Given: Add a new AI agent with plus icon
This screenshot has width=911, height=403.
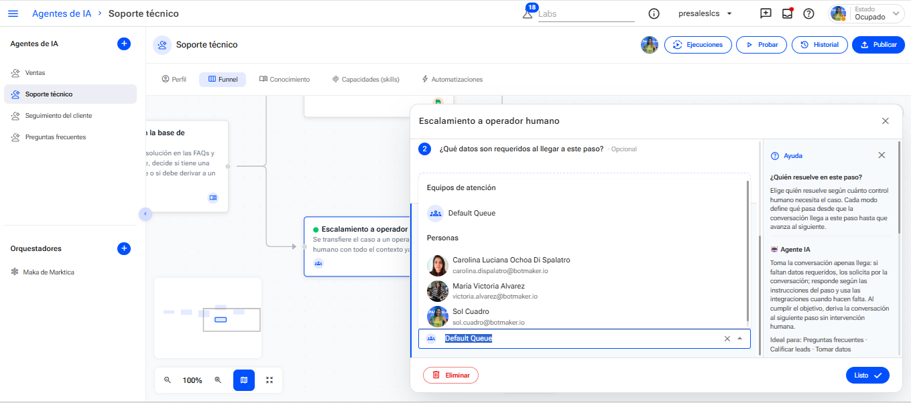Looking at the screenshot, I should [x=124, y=44].
